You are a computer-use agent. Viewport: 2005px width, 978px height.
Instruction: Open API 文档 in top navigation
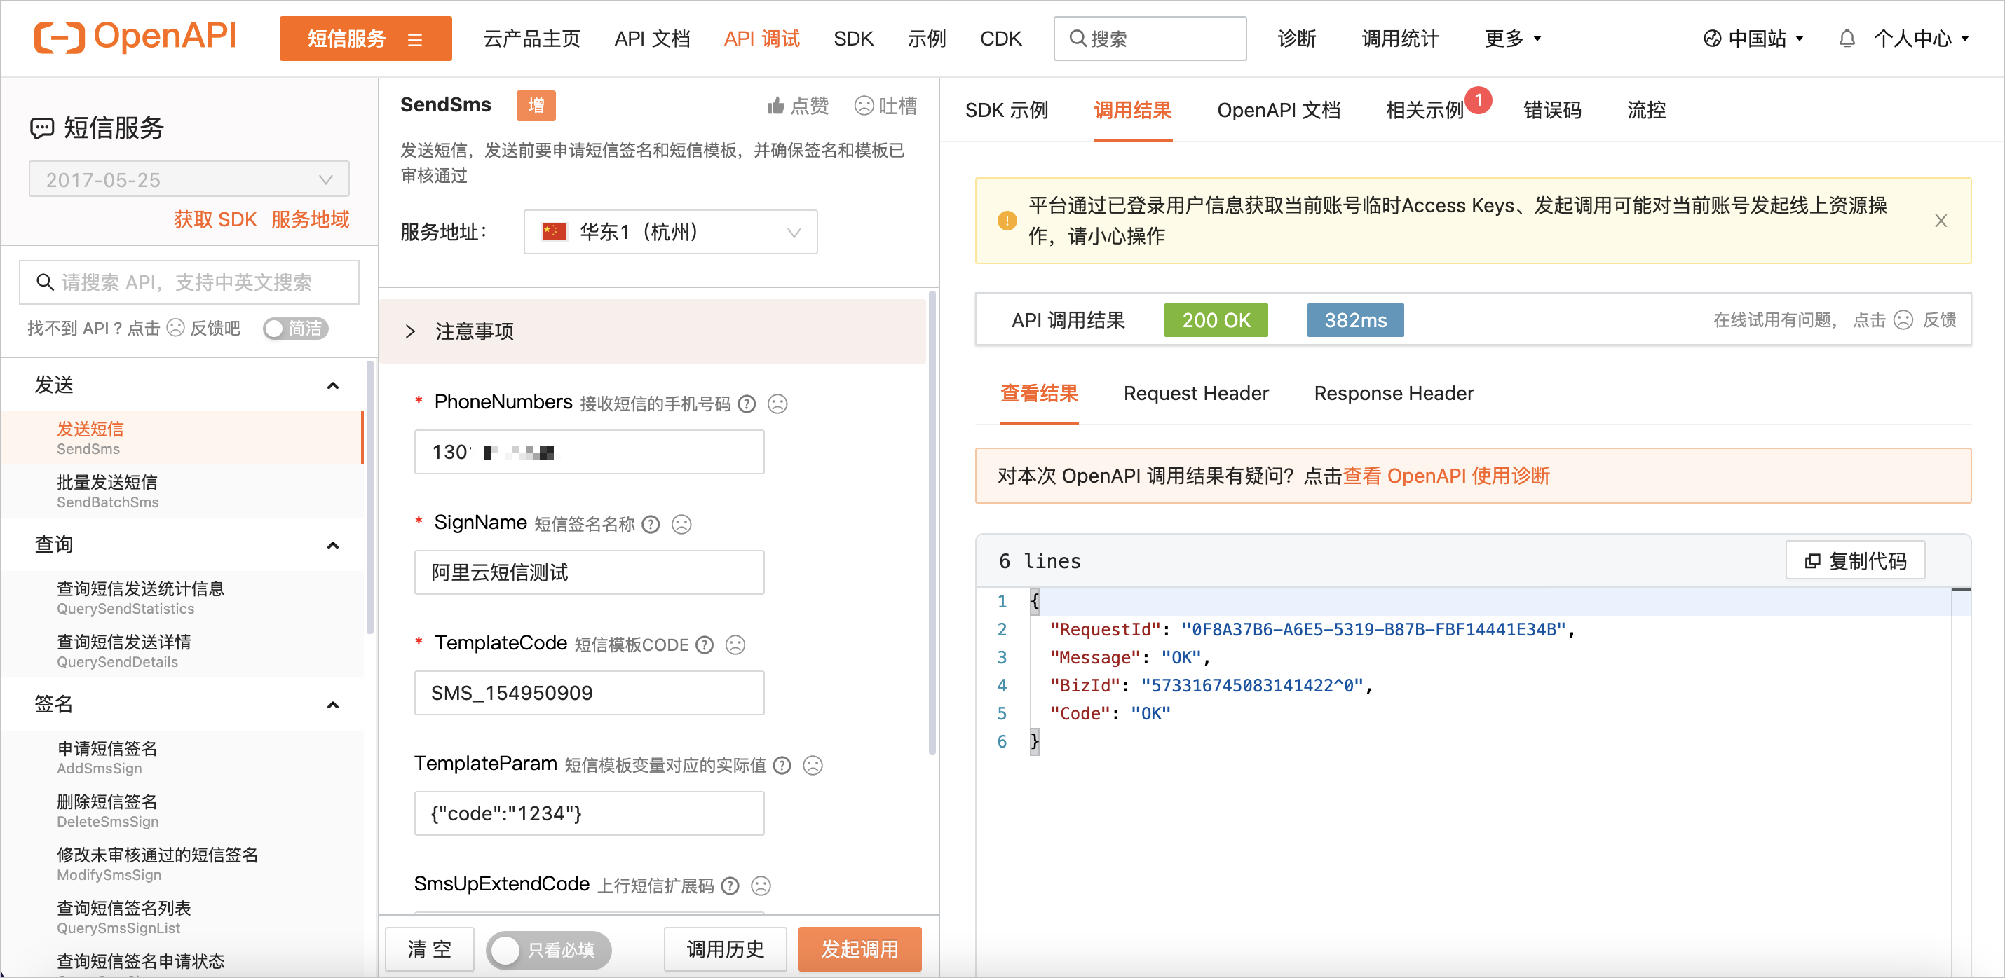[651, 39]
